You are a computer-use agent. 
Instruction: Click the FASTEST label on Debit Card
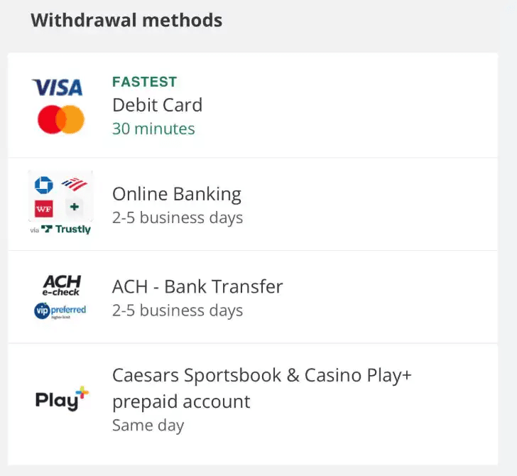144,82
